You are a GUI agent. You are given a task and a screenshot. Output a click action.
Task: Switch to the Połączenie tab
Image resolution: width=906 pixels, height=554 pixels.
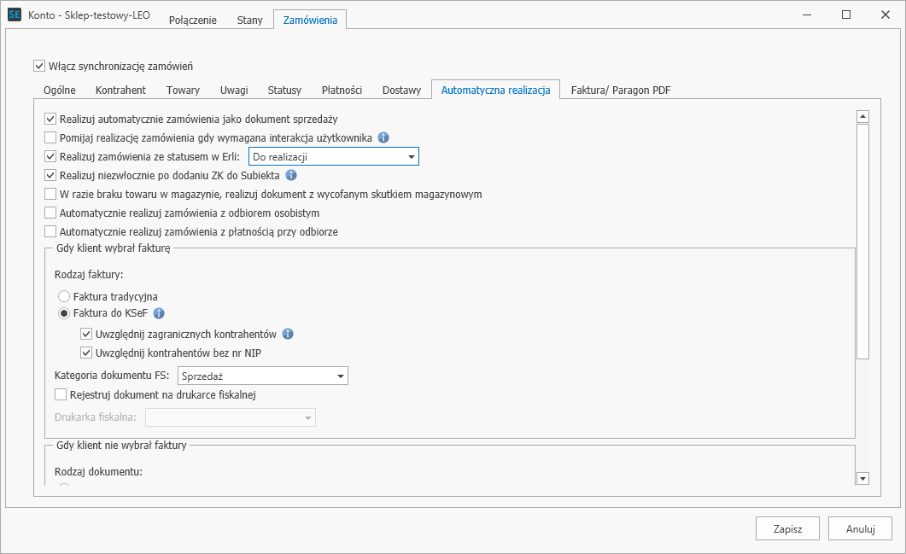(x=192, y=20)
